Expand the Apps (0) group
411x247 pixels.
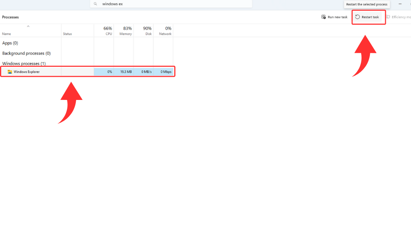pos(10,43)
